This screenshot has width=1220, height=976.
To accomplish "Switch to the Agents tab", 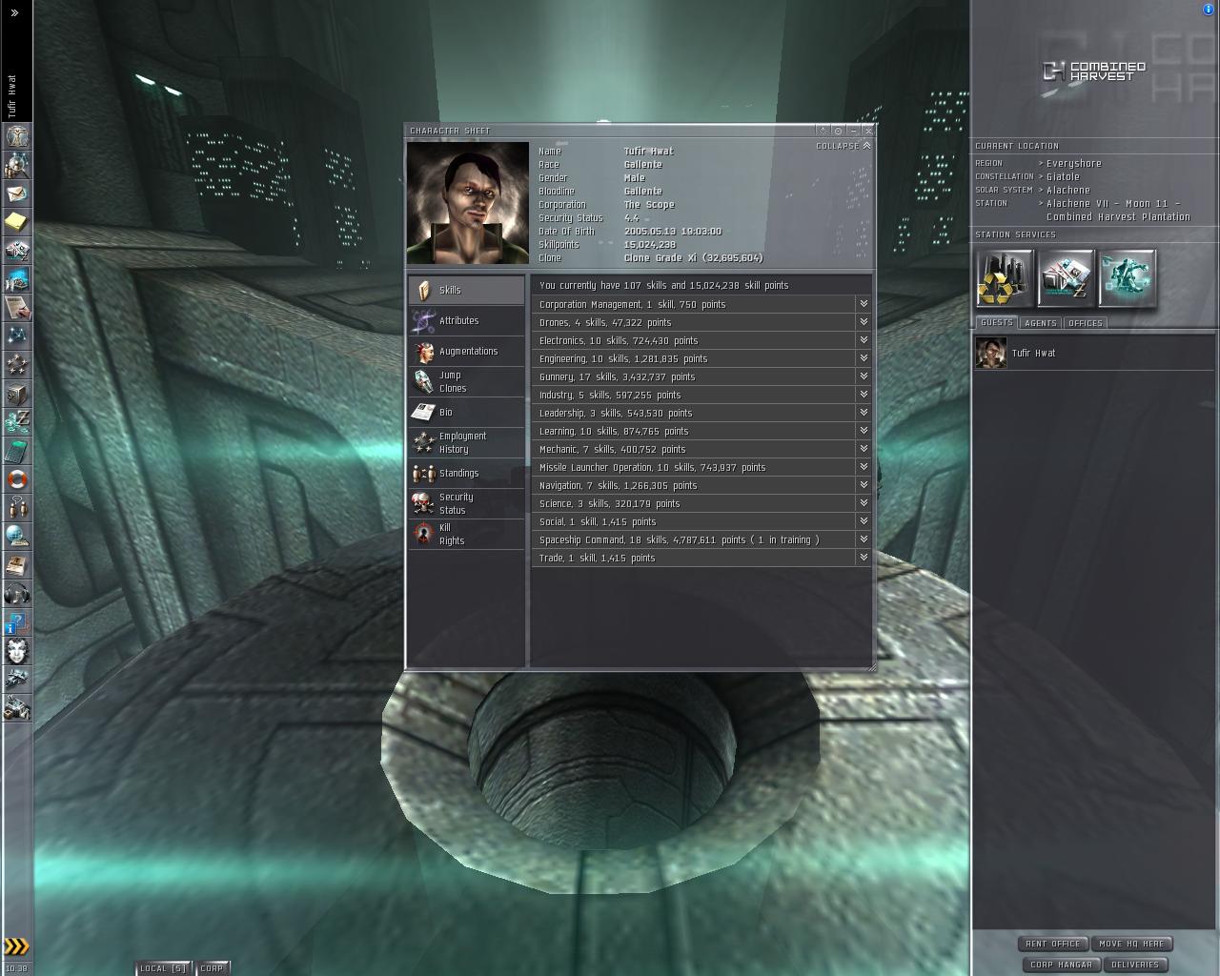I will [1041, 323].
